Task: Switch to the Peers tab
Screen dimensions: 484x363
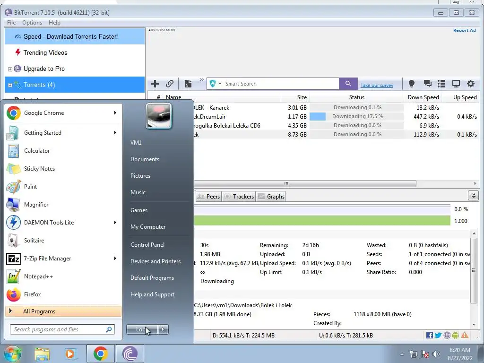Action: 208,196
